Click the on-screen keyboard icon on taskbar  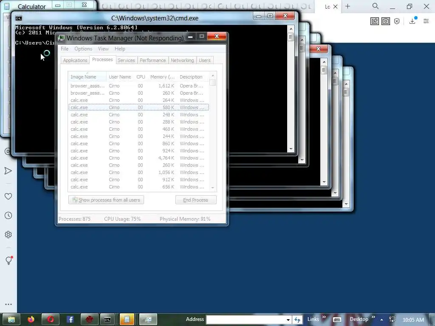[337, 320]
